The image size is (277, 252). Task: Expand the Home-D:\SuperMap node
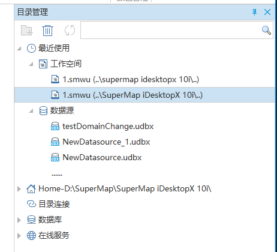point(19,189)
